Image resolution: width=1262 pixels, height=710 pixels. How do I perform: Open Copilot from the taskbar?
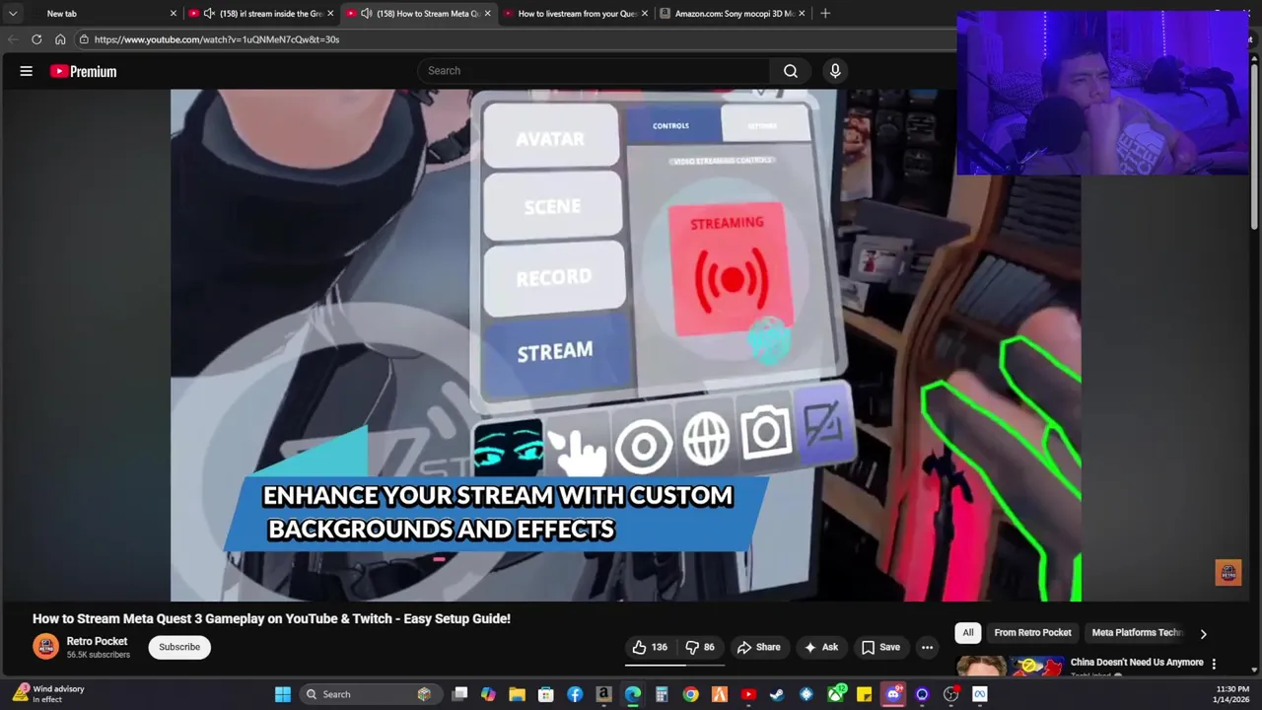click(488, 694)
